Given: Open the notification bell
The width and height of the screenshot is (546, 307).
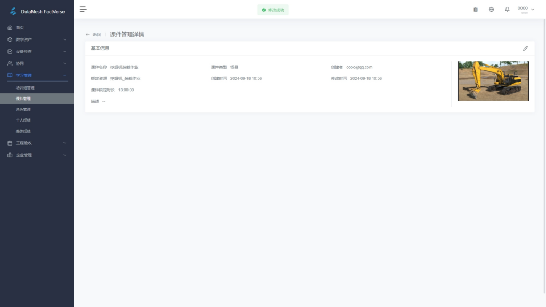Looking at the screenshot, I should pos(507,10).
